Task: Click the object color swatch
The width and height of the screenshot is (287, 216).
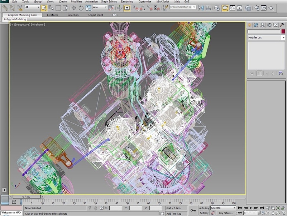Action: click(x=283, y=31)
